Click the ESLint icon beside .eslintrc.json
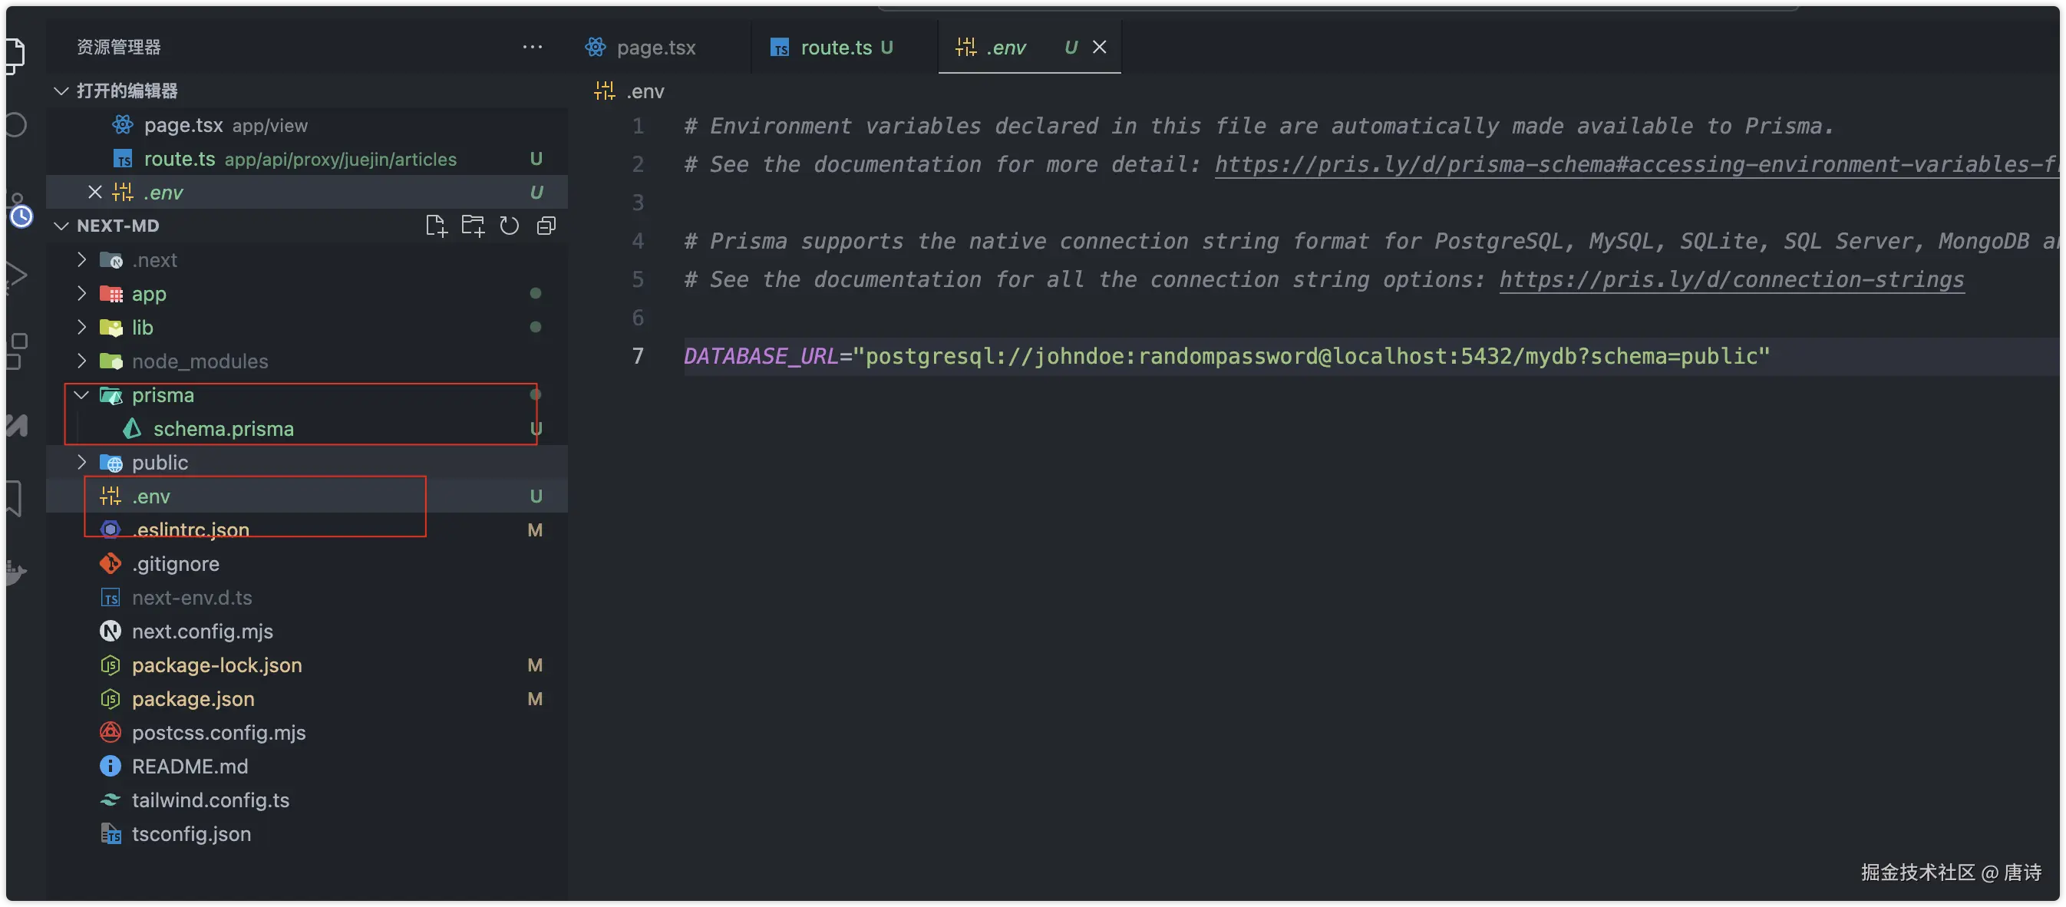 click(110, 530)
